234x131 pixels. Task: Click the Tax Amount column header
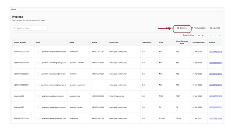147,42
